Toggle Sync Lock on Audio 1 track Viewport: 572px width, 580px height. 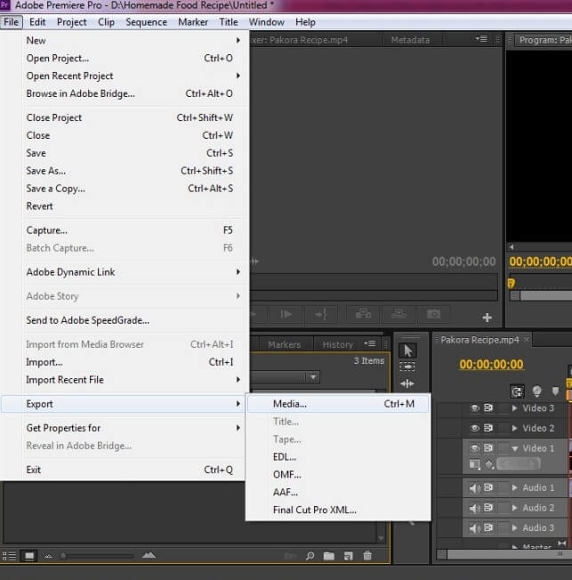tap(488, 487)
